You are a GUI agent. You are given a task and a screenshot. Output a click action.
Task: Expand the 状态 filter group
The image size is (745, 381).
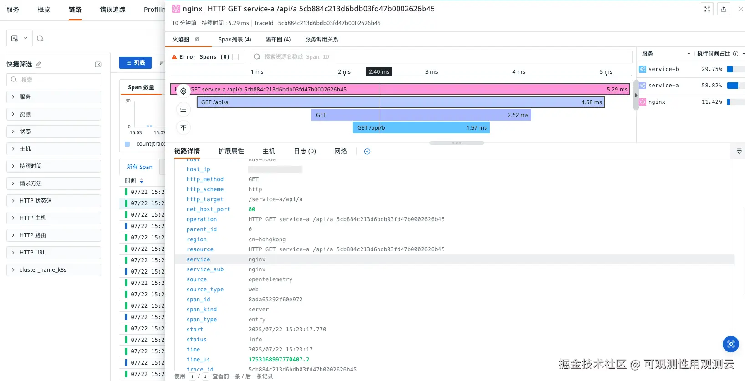click(54, 132)
